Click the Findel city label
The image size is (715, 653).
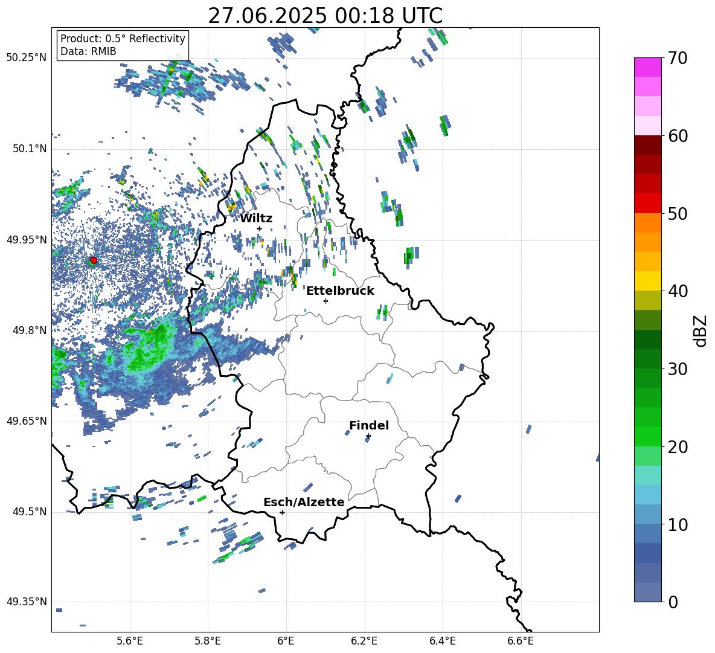[x=369, y=425]
